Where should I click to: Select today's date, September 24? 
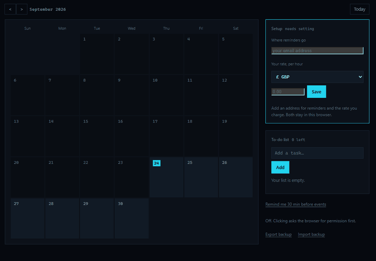pyautogui.click(x=167, y=177)
